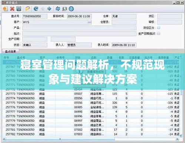The width and height of the screenshot is (185, 143).
Task: Open help with the round blue icon
Action: [71, 9]
